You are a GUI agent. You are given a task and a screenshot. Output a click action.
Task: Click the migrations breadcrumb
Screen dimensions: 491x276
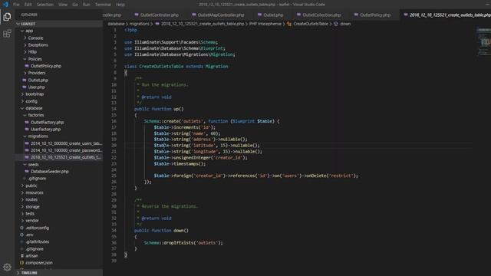pos(140,24)
